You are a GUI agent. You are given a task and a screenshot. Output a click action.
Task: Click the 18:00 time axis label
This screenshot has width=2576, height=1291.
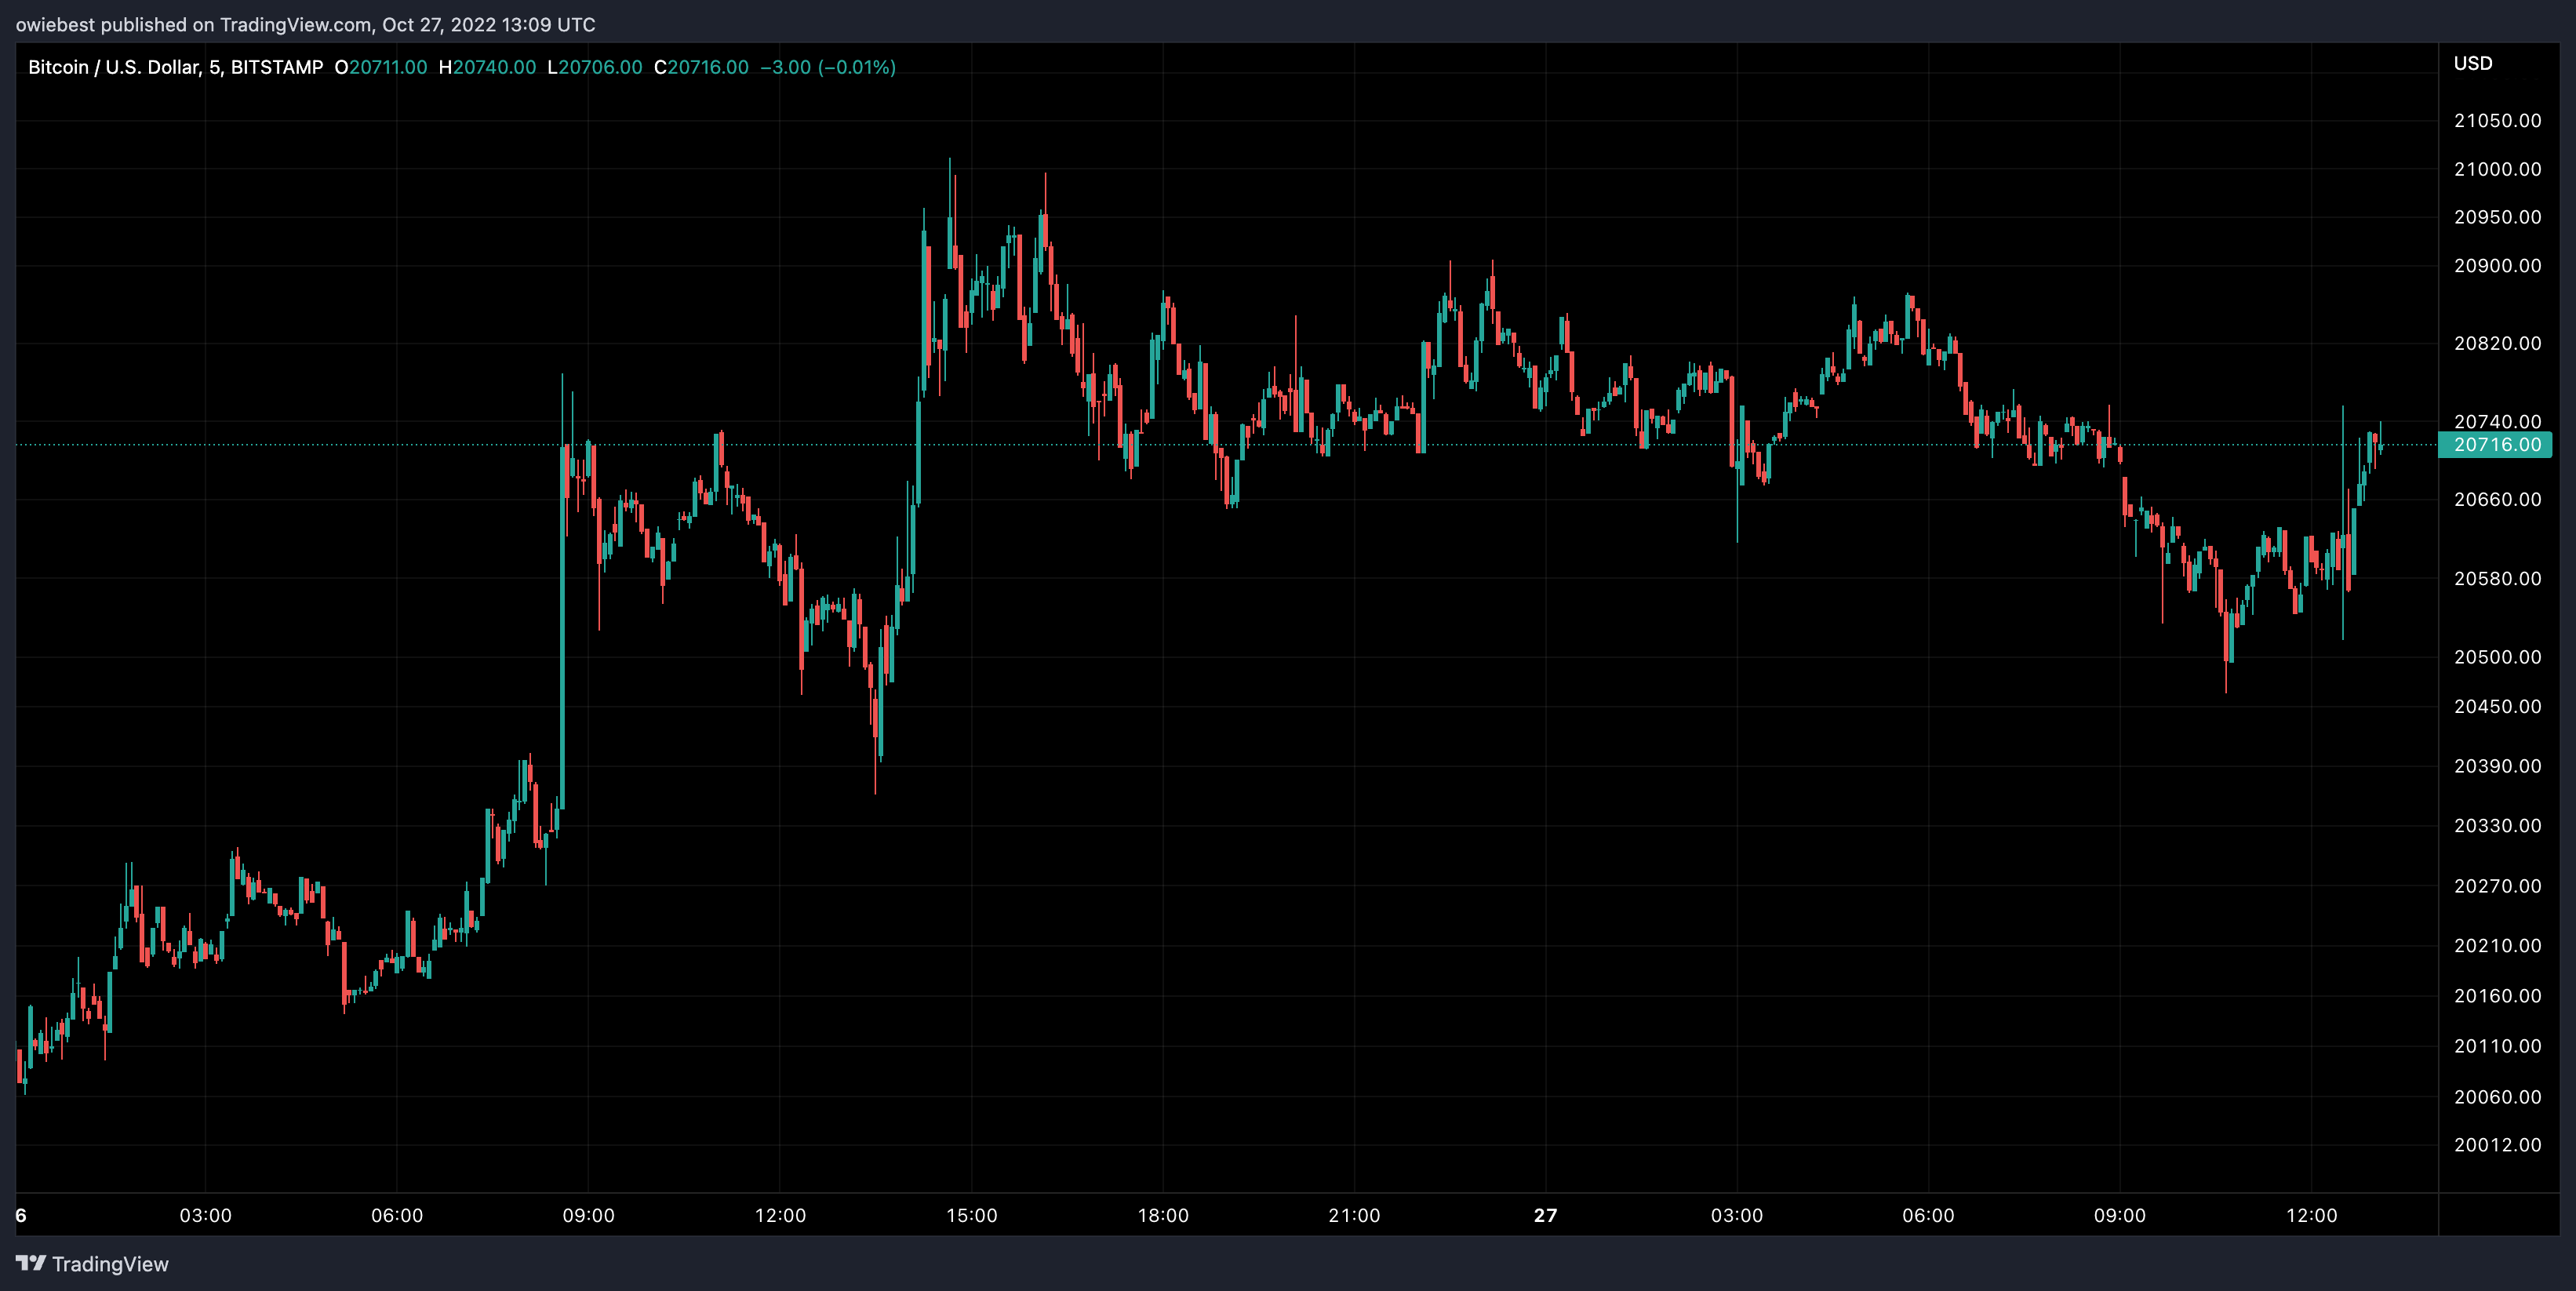1163,1215
